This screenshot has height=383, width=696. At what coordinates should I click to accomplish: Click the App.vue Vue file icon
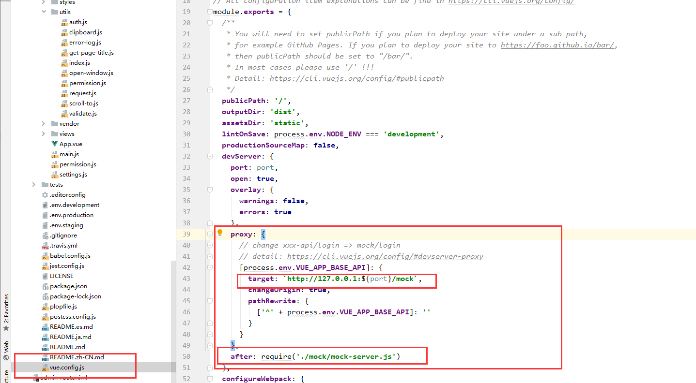(x=54, y=144)
